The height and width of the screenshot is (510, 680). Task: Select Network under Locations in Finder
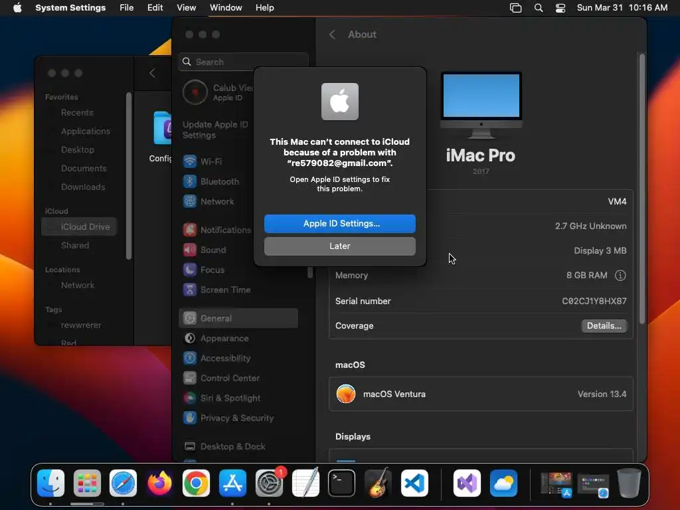[78, 286]
